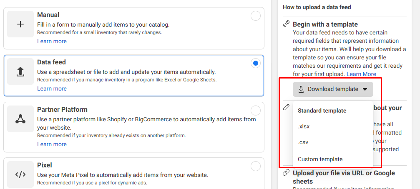Open Learn more link under Partner Platform
The image size is (420, 189).
[52, 144]
